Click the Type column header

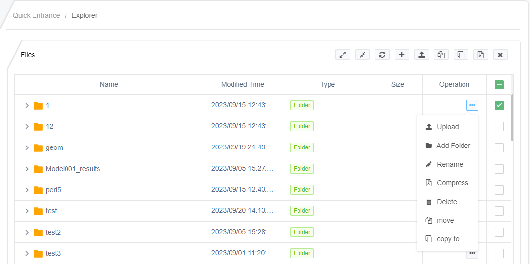328,84
